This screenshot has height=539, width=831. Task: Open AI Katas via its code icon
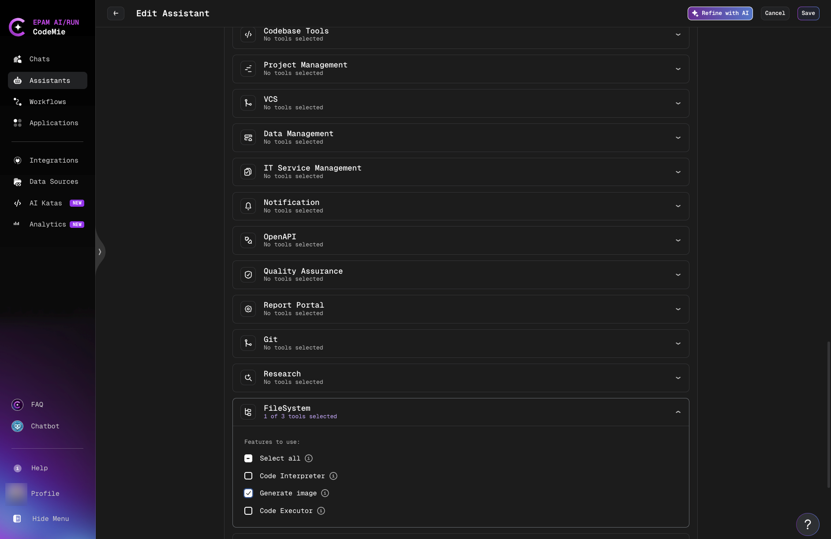(x=18, y=203)
